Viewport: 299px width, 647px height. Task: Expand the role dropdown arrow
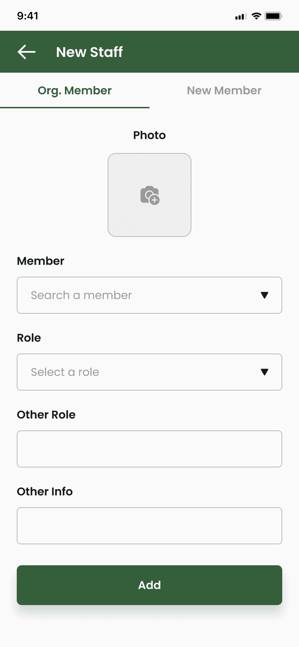click(264, 372)
